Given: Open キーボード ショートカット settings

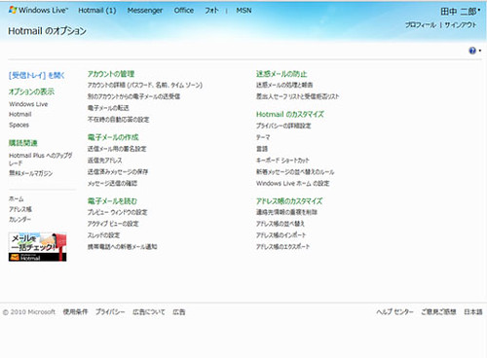Looking at the screenshot, I should coord(282,161).
